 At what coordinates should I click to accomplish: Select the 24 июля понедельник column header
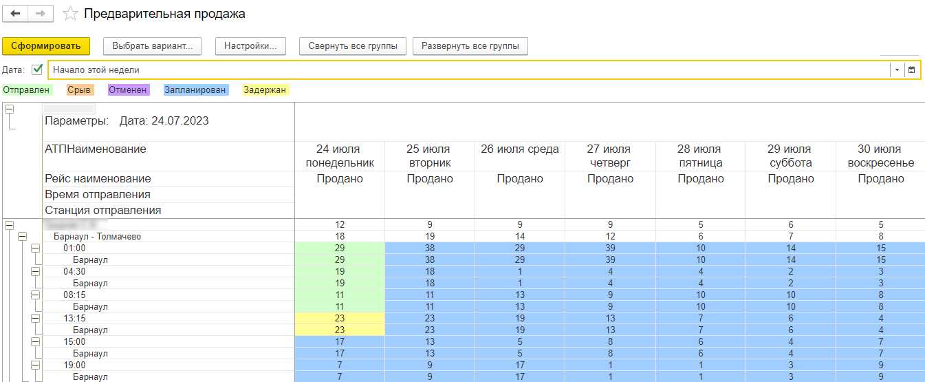click(340, 156)
